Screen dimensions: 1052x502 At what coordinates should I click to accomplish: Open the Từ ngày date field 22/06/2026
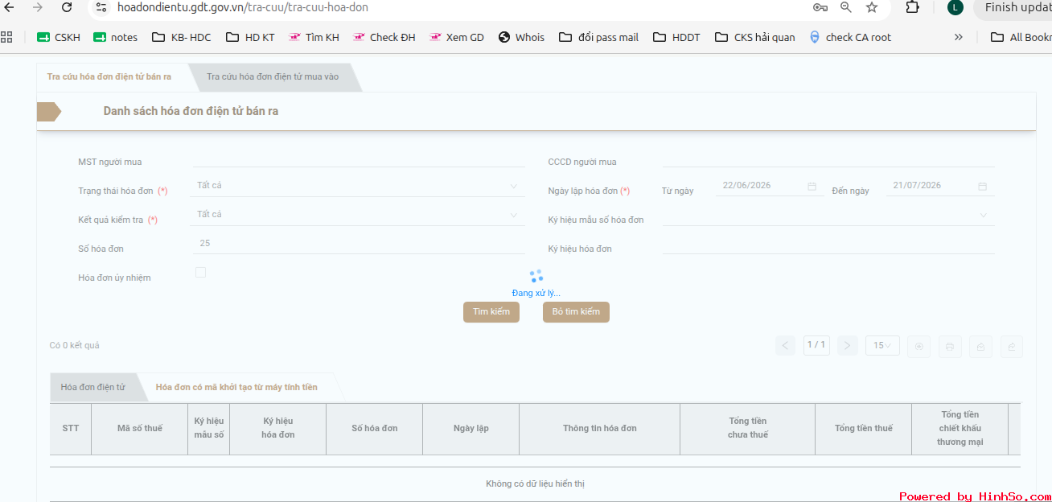(x=770, y=186)
